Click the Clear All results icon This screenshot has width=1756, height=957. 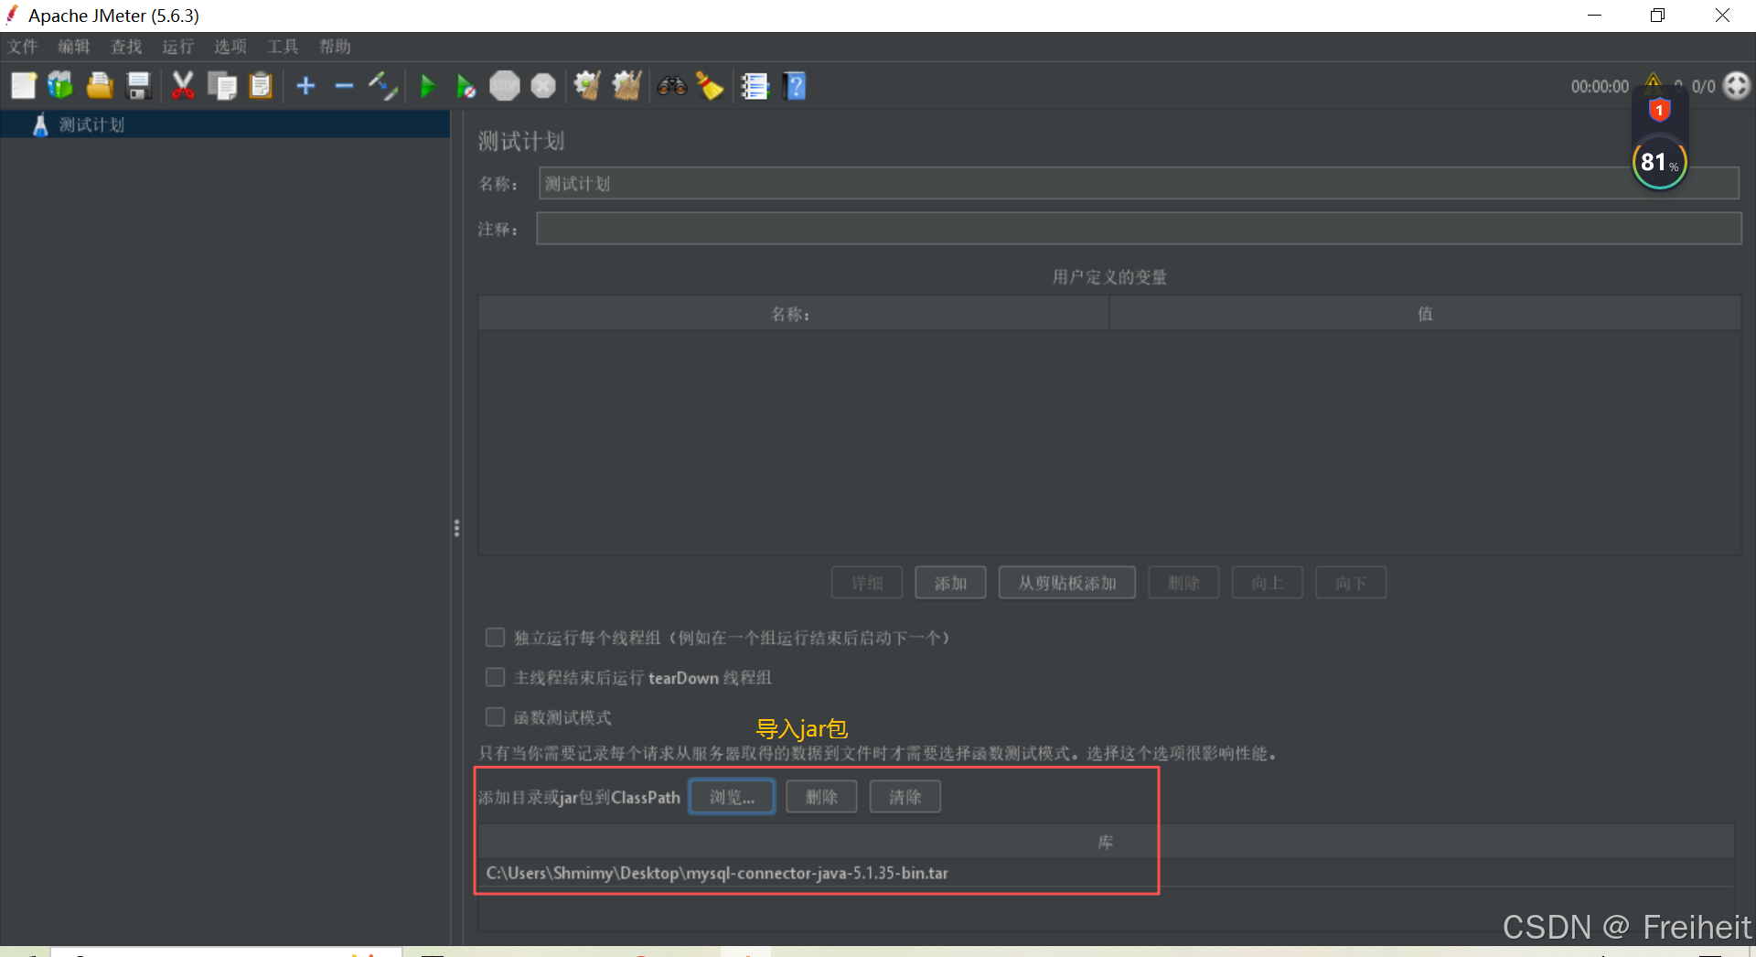pyautogui.click(x=626, y=86)
